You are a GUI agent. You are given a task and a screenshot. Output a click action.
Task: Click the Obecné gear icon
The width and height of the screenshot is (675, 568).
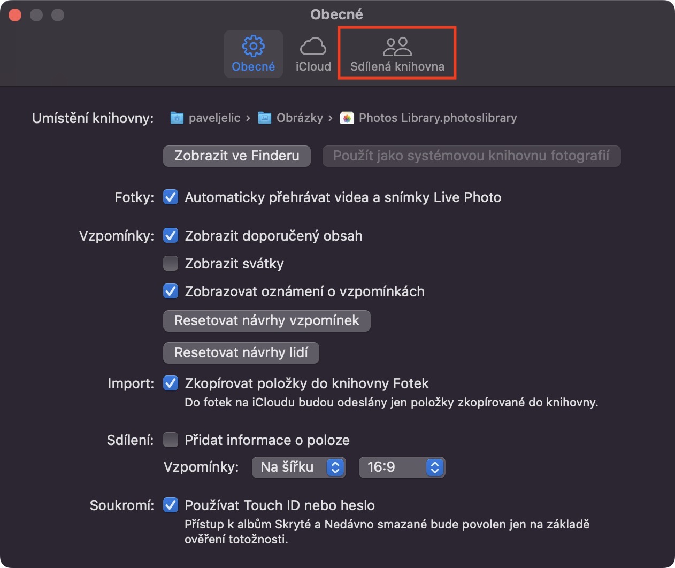click(253, 46)
